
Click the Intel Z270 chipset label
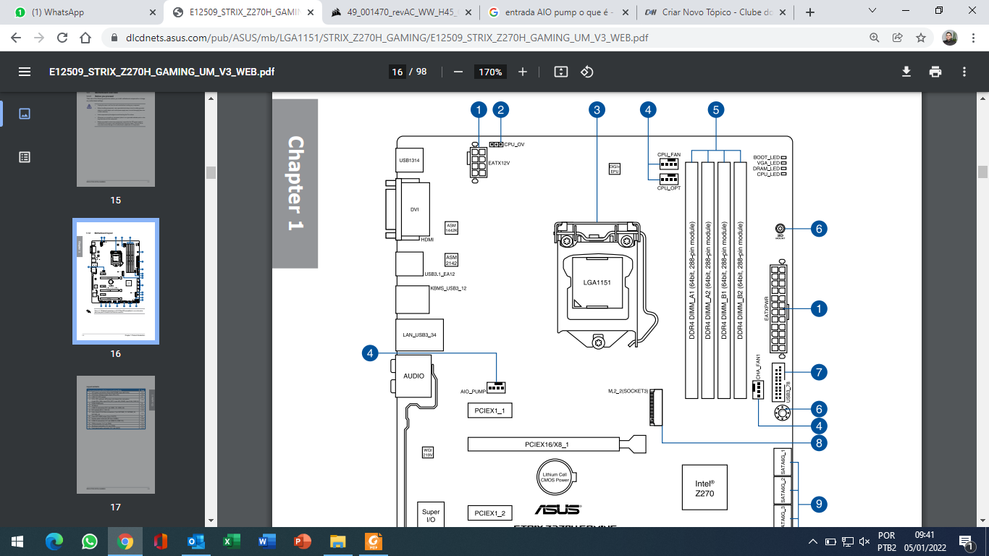705,488
